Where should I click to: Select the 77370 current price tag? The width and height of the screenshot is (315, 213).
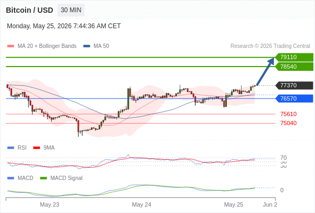294,85
